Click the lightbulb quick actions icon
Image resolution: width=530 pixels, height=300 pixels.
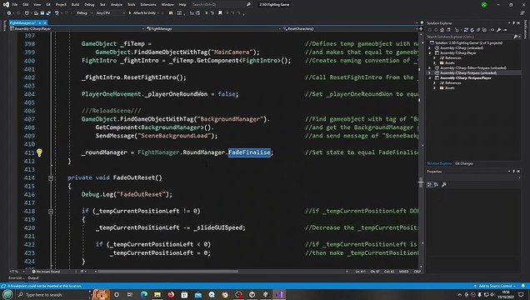(39, 152)
